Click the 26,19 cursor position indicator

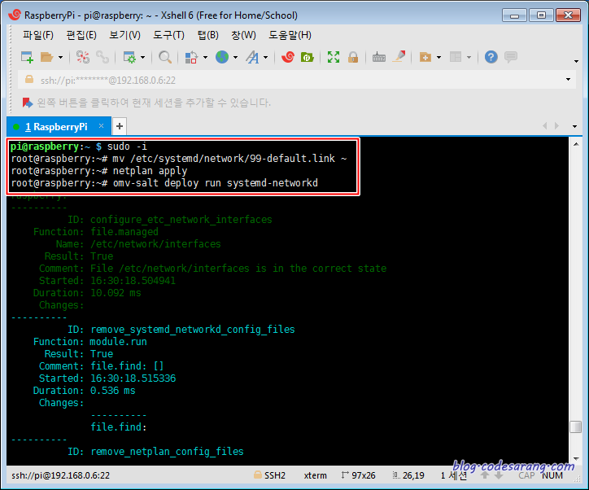(408, 475)
